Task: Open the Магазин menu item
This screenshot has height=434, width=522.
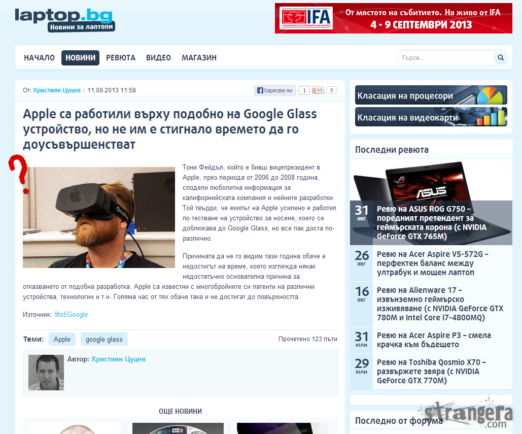Action: [199, 58]
